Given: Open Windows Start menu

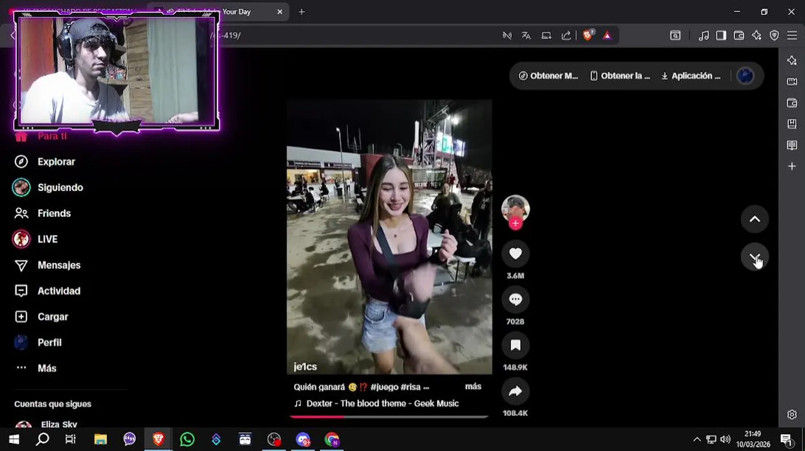Looking at the screenshot, I should point(14,440).
